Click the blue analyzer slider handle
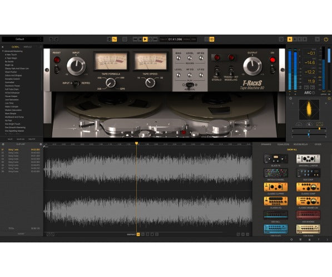 point(309,134)
